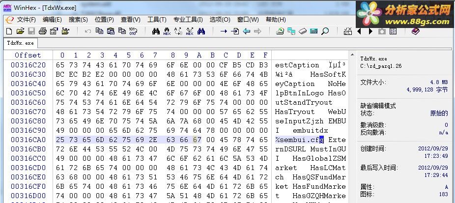Click the Print icon in toolbar
Image resolution: width=455 pixels, height=203 pixels.
[x=43, y=31]
